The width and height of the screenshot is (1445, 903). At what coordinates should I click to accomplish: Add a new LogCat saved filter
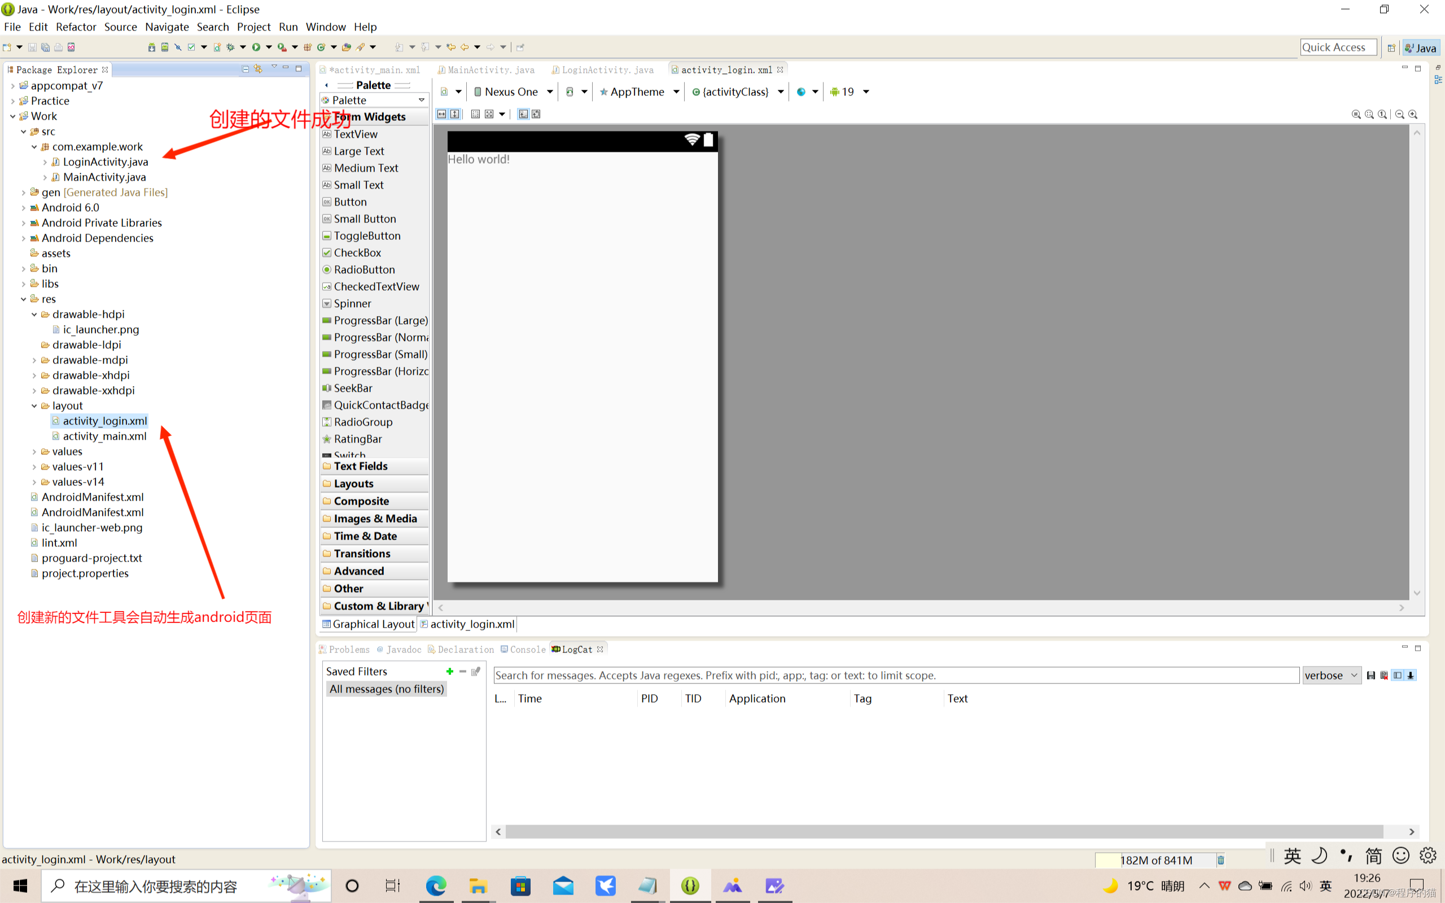450,671
